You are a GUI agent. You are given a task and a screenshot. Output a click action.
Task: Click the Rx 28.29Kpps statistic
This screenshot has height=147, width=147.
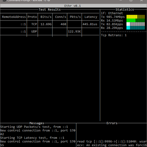click(x=112, y=28)
